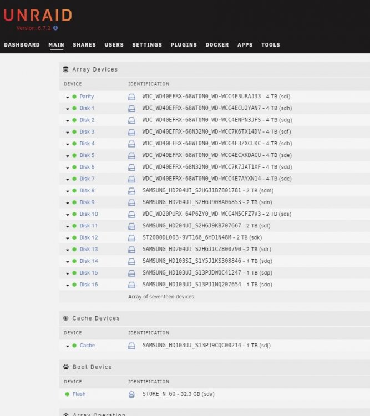Expand the Cache device dropdown arrow
The image size is (370, 416).
(x=68, y=346)
